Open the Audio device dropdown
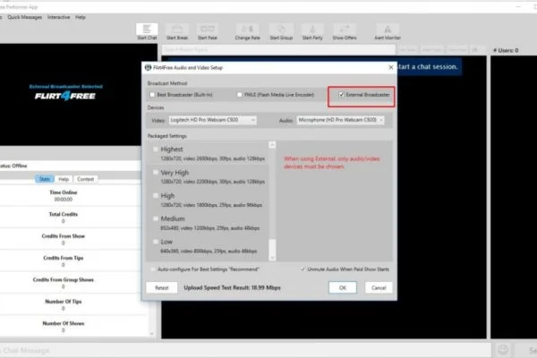This screenshot has width=537, height=358. point(340,120)
